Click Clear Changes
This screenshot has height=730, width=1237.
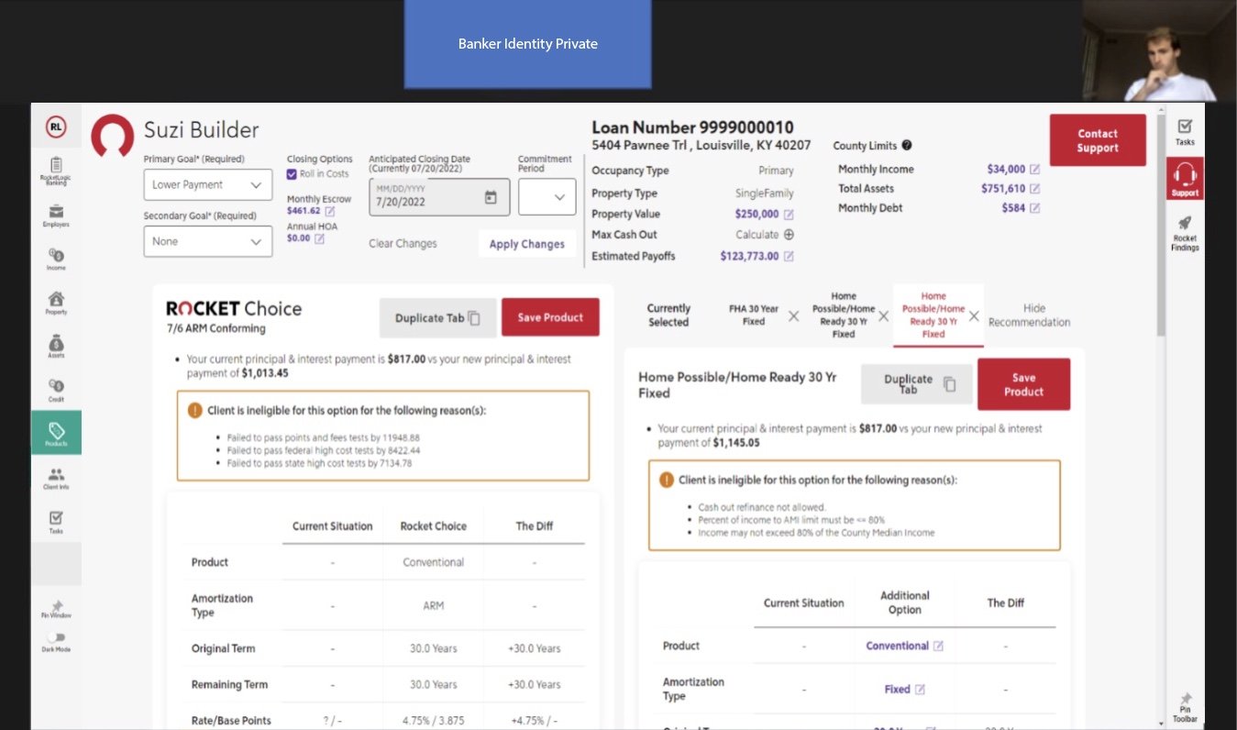pos(403,244)
